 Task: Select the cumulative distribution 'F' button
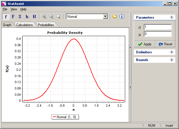click(13, 17)
